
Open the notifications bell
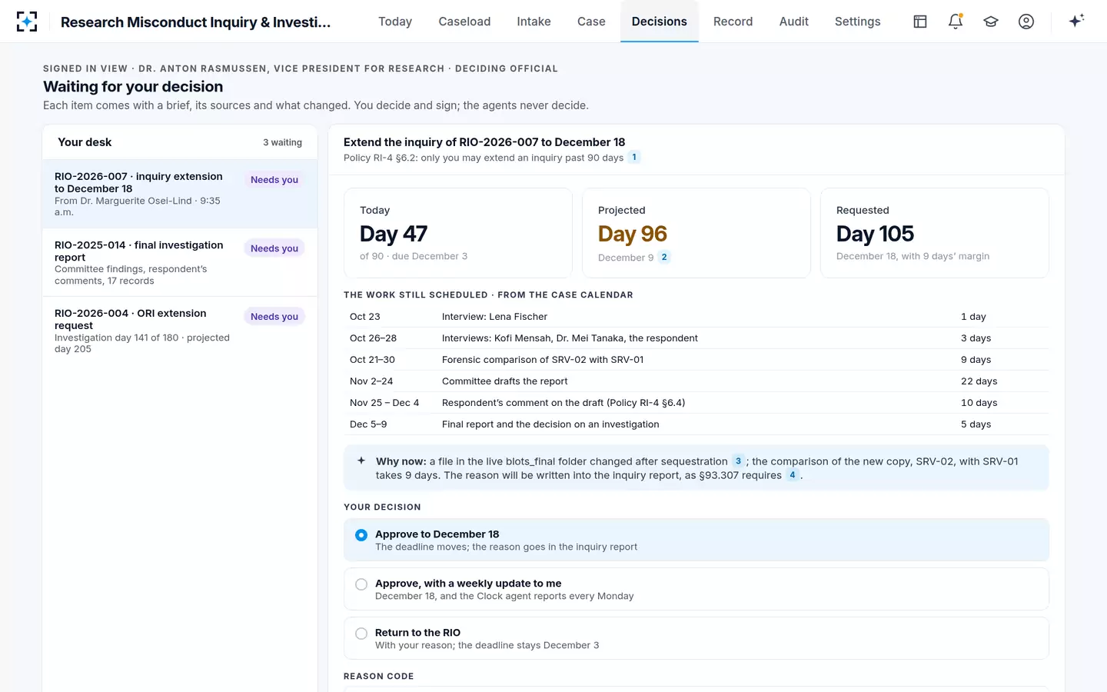click(956, 22)
